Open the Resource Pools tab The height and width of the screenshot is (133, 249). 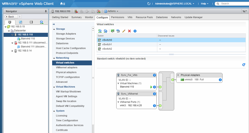(x=144, y=17)
